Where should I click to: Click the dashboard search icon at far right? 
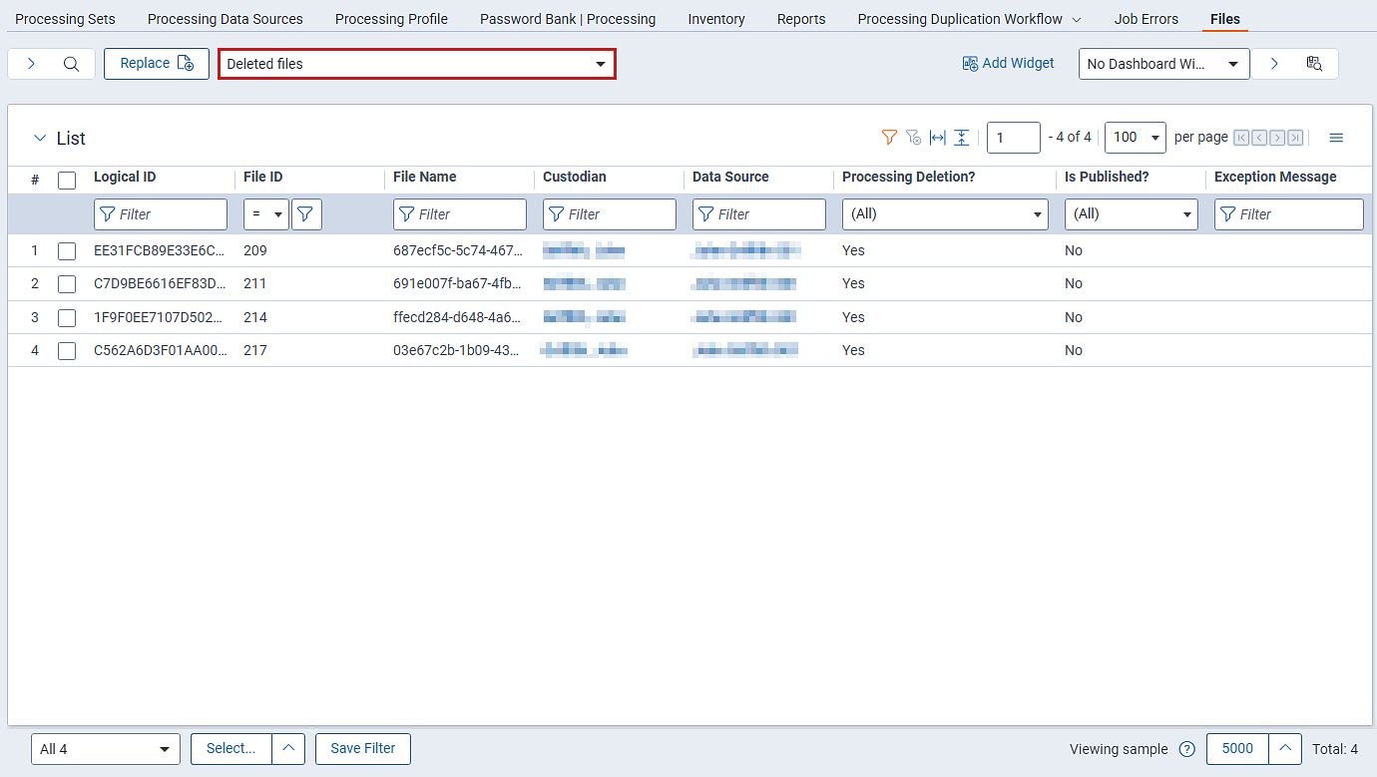click(1314, 64)
